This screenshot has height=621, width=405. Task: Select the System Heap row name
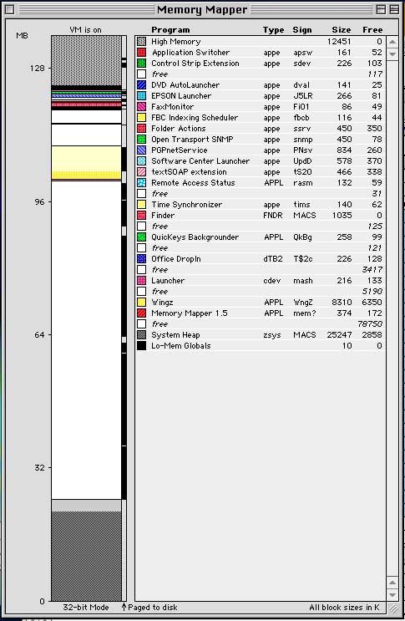[x=175, y=334]
